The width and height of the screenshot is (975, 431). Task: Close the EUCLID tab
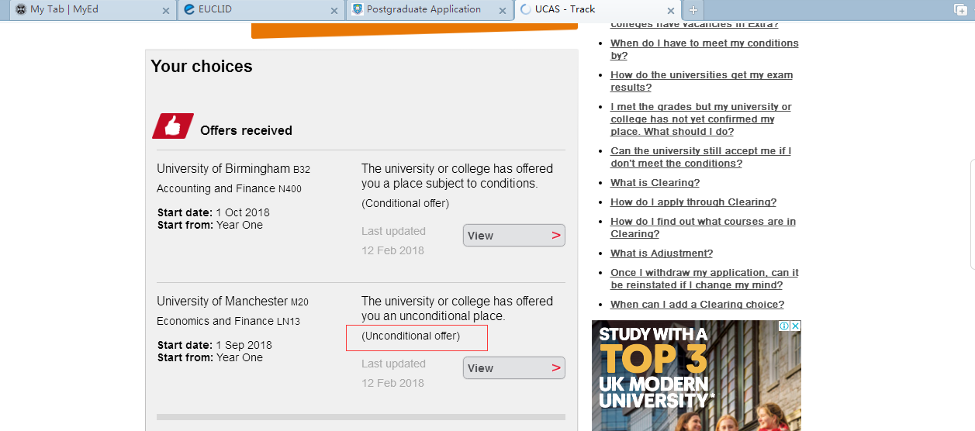click(x=334, y=10)
